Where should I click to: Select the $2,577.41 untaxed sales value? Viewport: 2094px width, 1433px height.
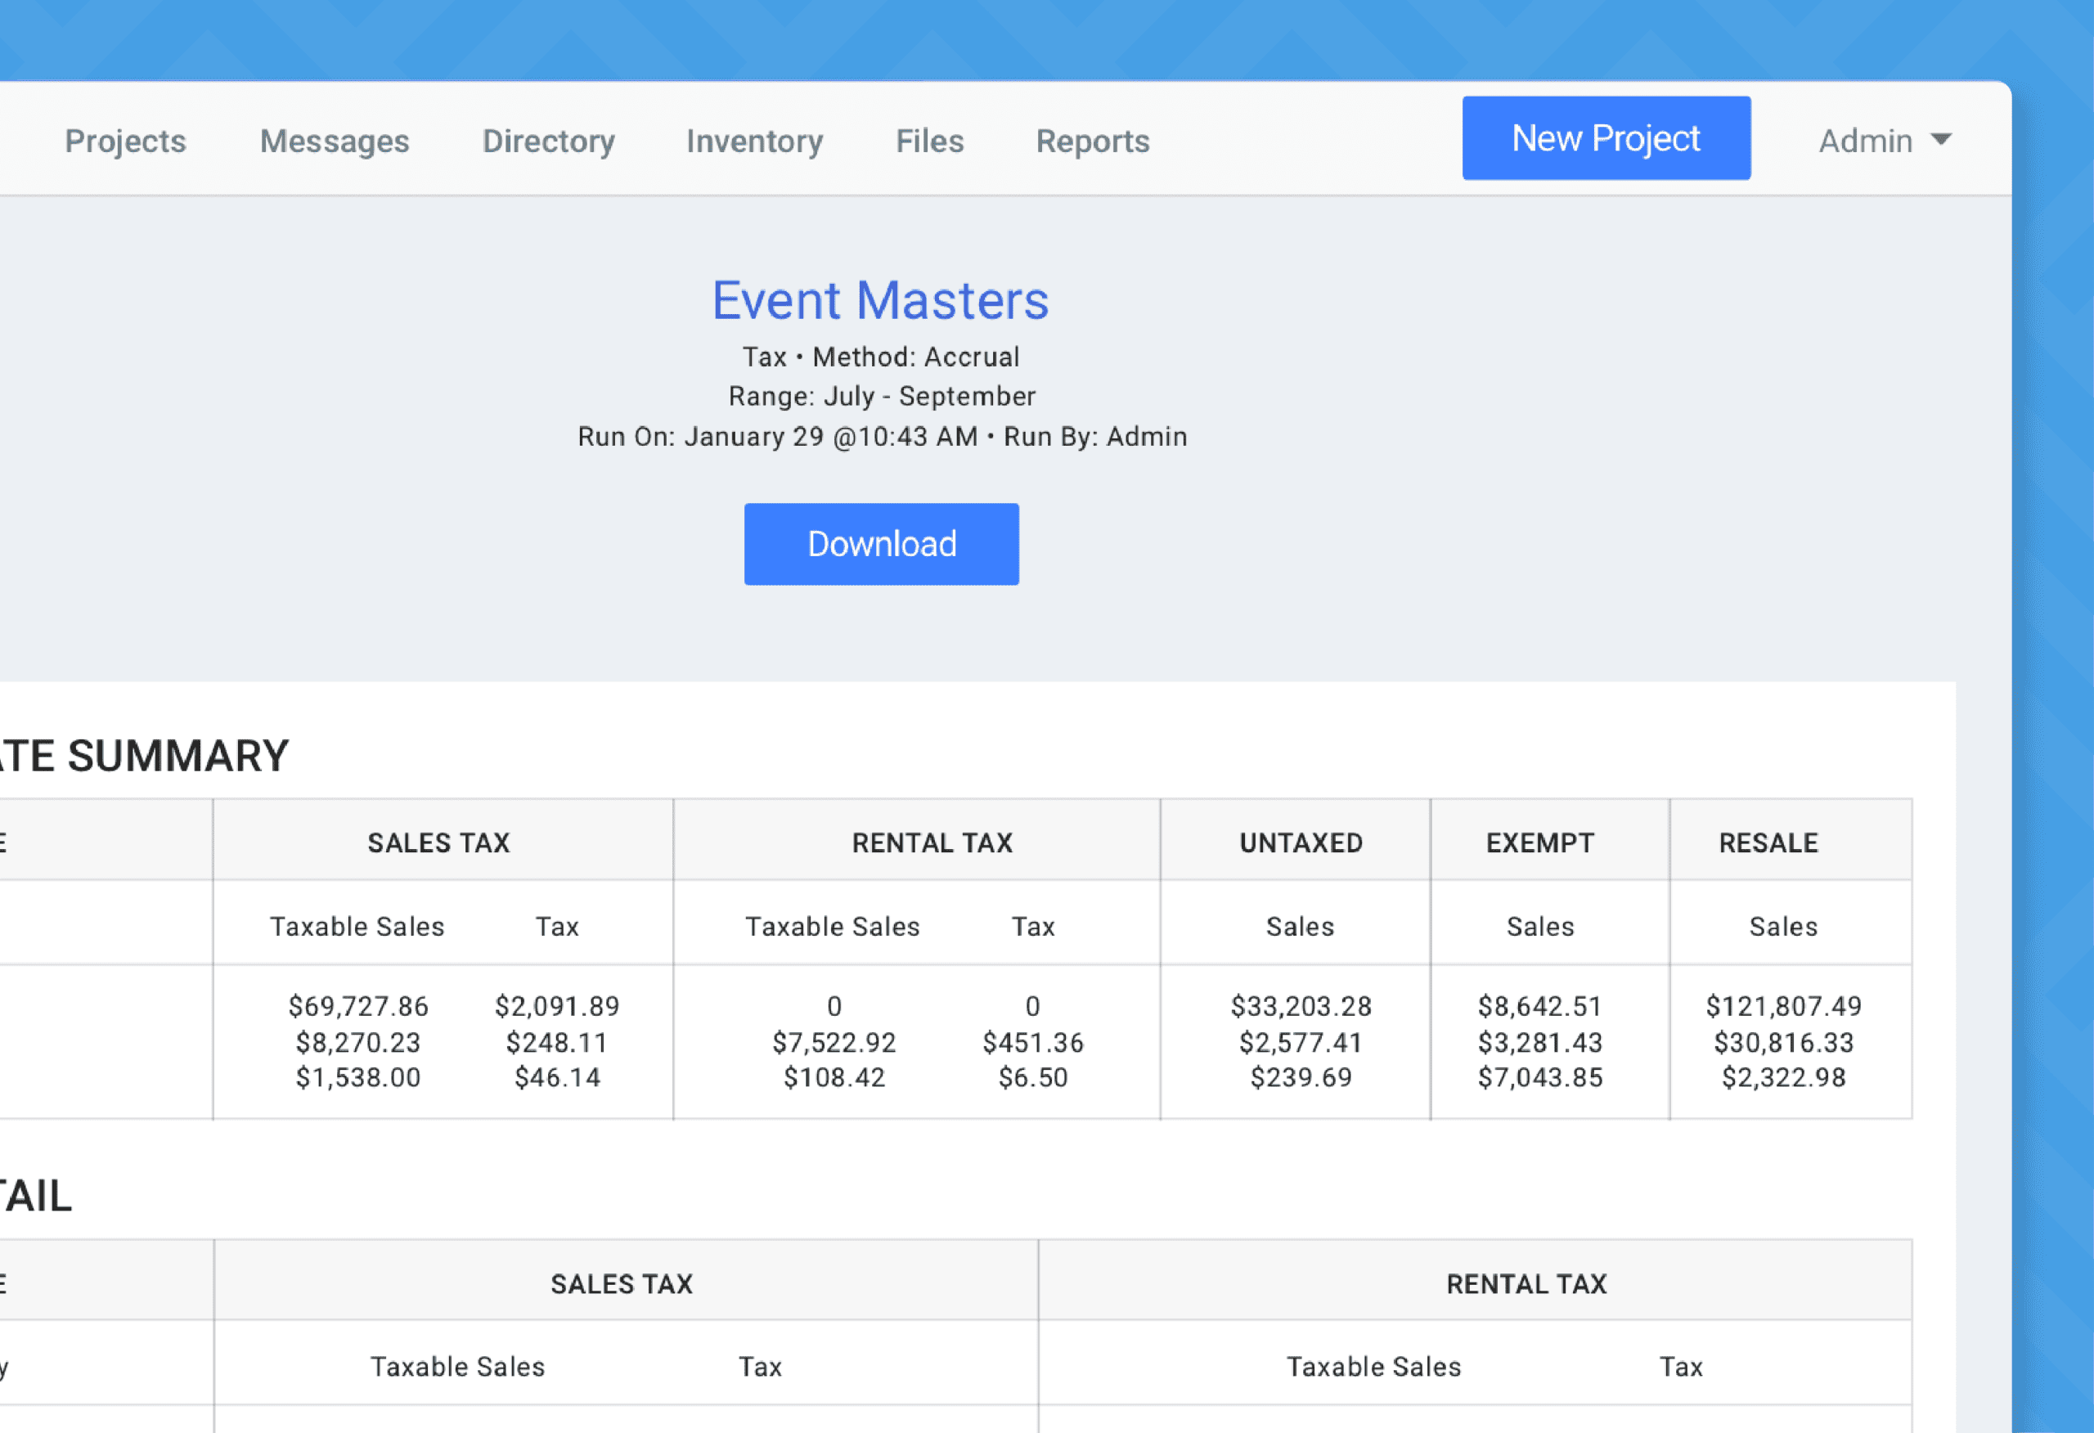1301,1043
